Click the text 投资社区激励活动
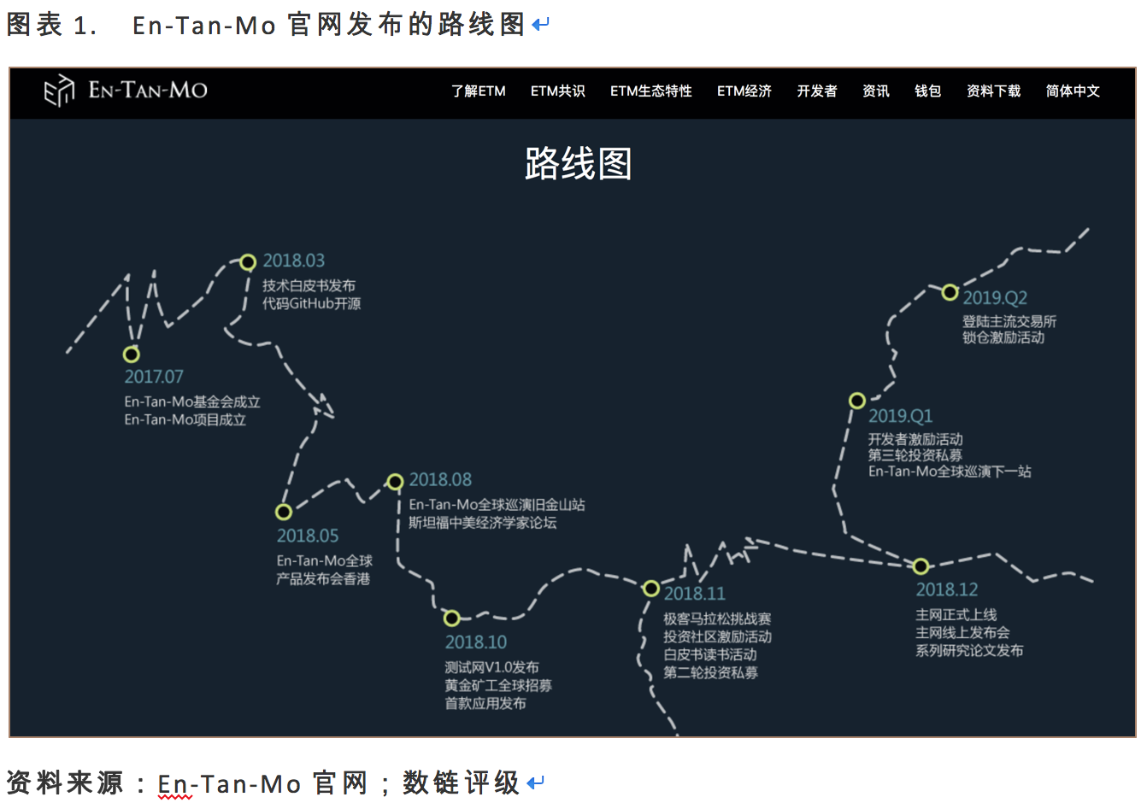 tap(717, 636)
